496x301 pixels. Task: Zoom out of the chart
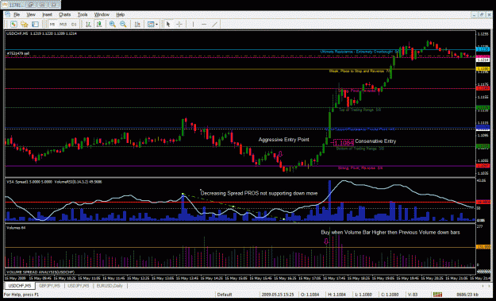tap(123, 24)
